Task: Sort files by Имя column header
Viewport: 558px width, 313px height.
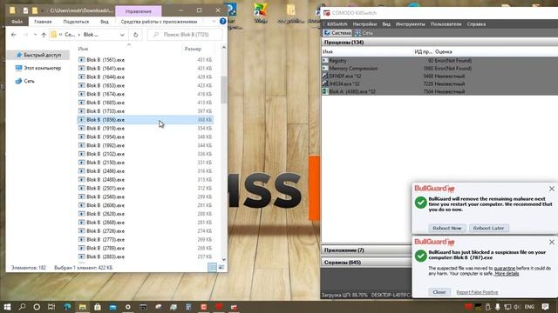Action: pyautogui.click(x=83, y=49)
